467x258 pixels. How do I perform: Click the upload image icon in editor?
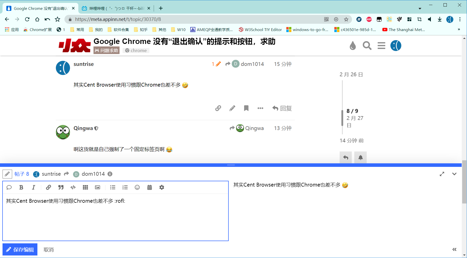[x=98, y=187]
